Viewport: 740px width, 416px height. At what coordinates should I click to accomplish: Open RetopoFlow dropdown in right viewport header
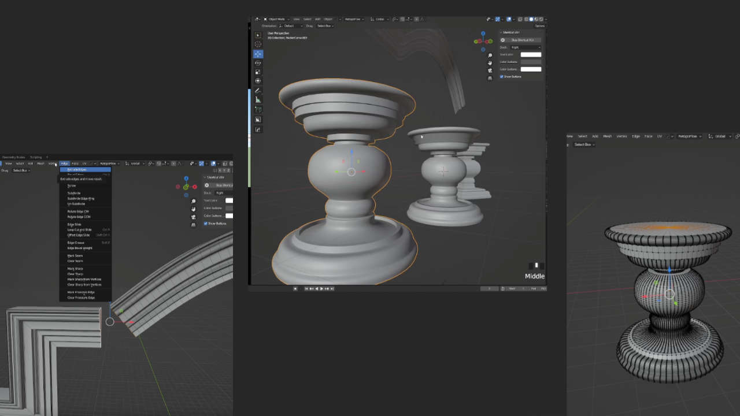689,136
